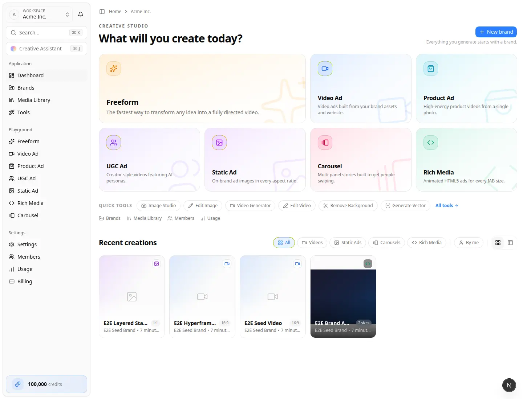Click the Freeform sparkle card icon

[114, 69]
